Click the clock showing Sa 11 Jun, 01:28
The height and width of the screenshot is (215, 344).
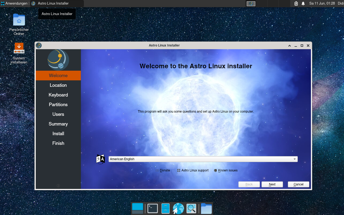tap(322, 3)
